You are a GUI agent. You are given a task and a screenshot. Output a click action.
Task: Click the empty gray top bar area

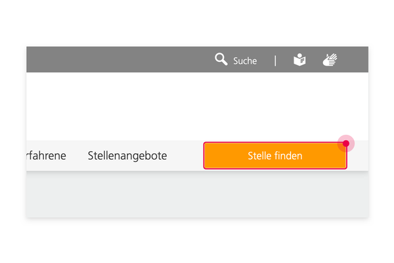point(118,59)
